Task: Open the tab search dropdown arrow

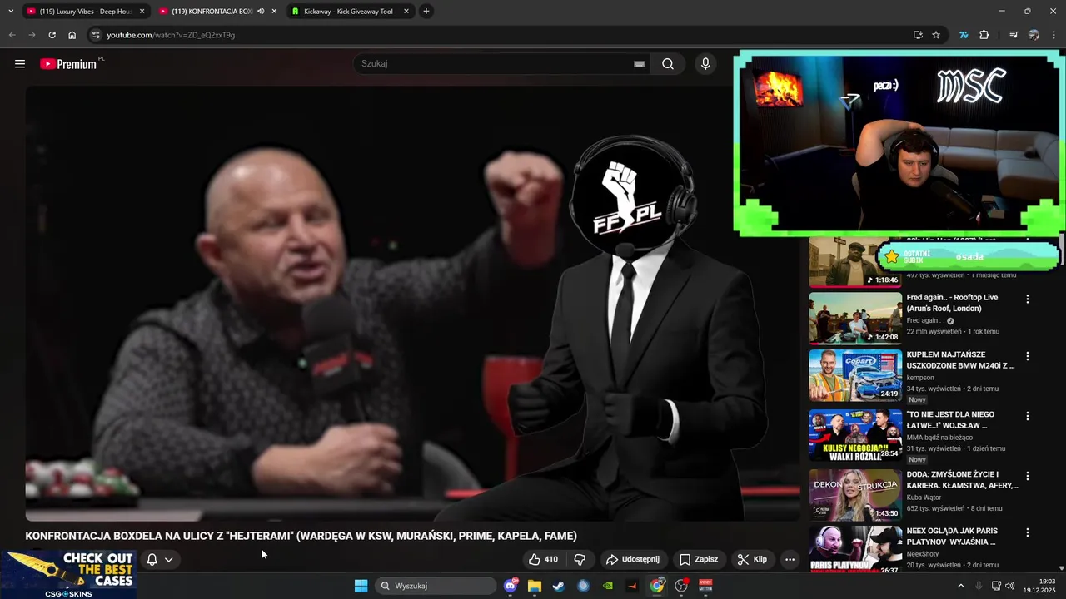Action: pos(11,12)
